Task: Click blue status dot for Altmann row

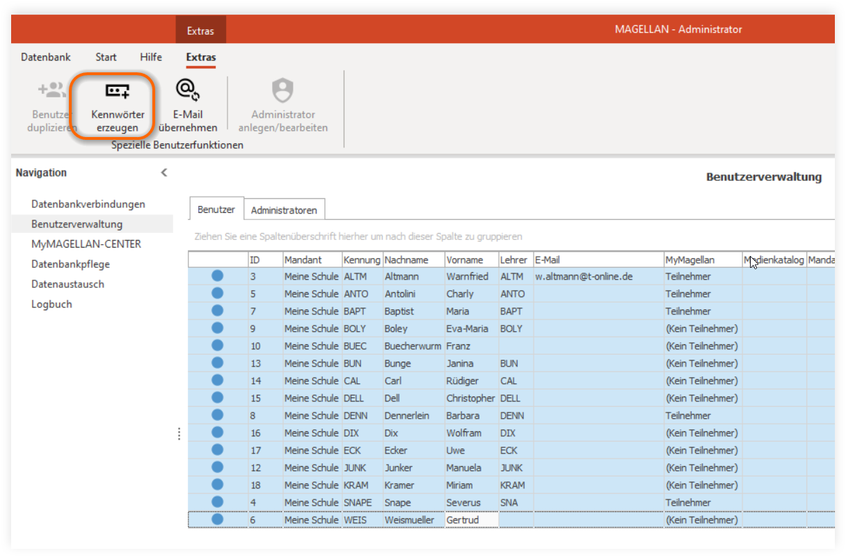Action: (217, 276)
